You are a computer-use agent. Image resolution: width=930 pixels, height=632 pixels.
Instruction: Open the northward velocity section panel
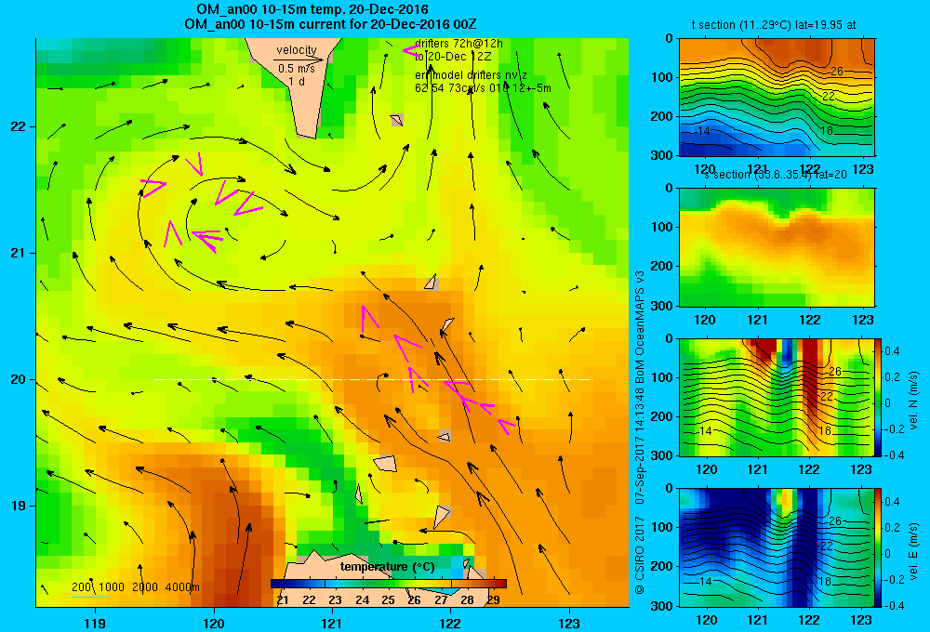(x=777, y=397)
